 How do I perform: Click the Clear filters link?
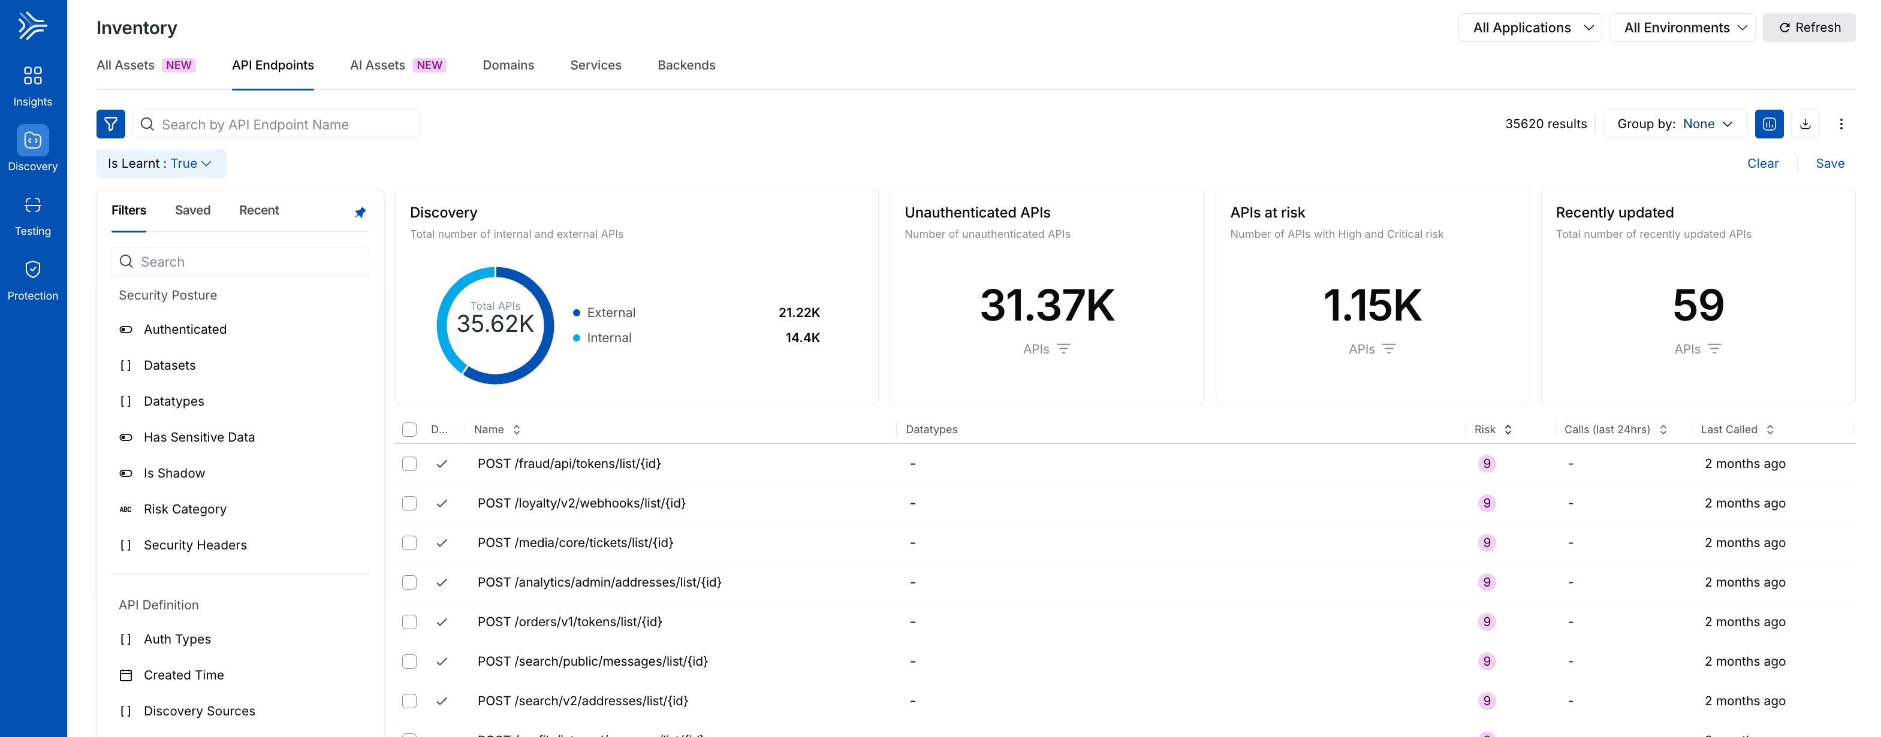pos(1763,164)
